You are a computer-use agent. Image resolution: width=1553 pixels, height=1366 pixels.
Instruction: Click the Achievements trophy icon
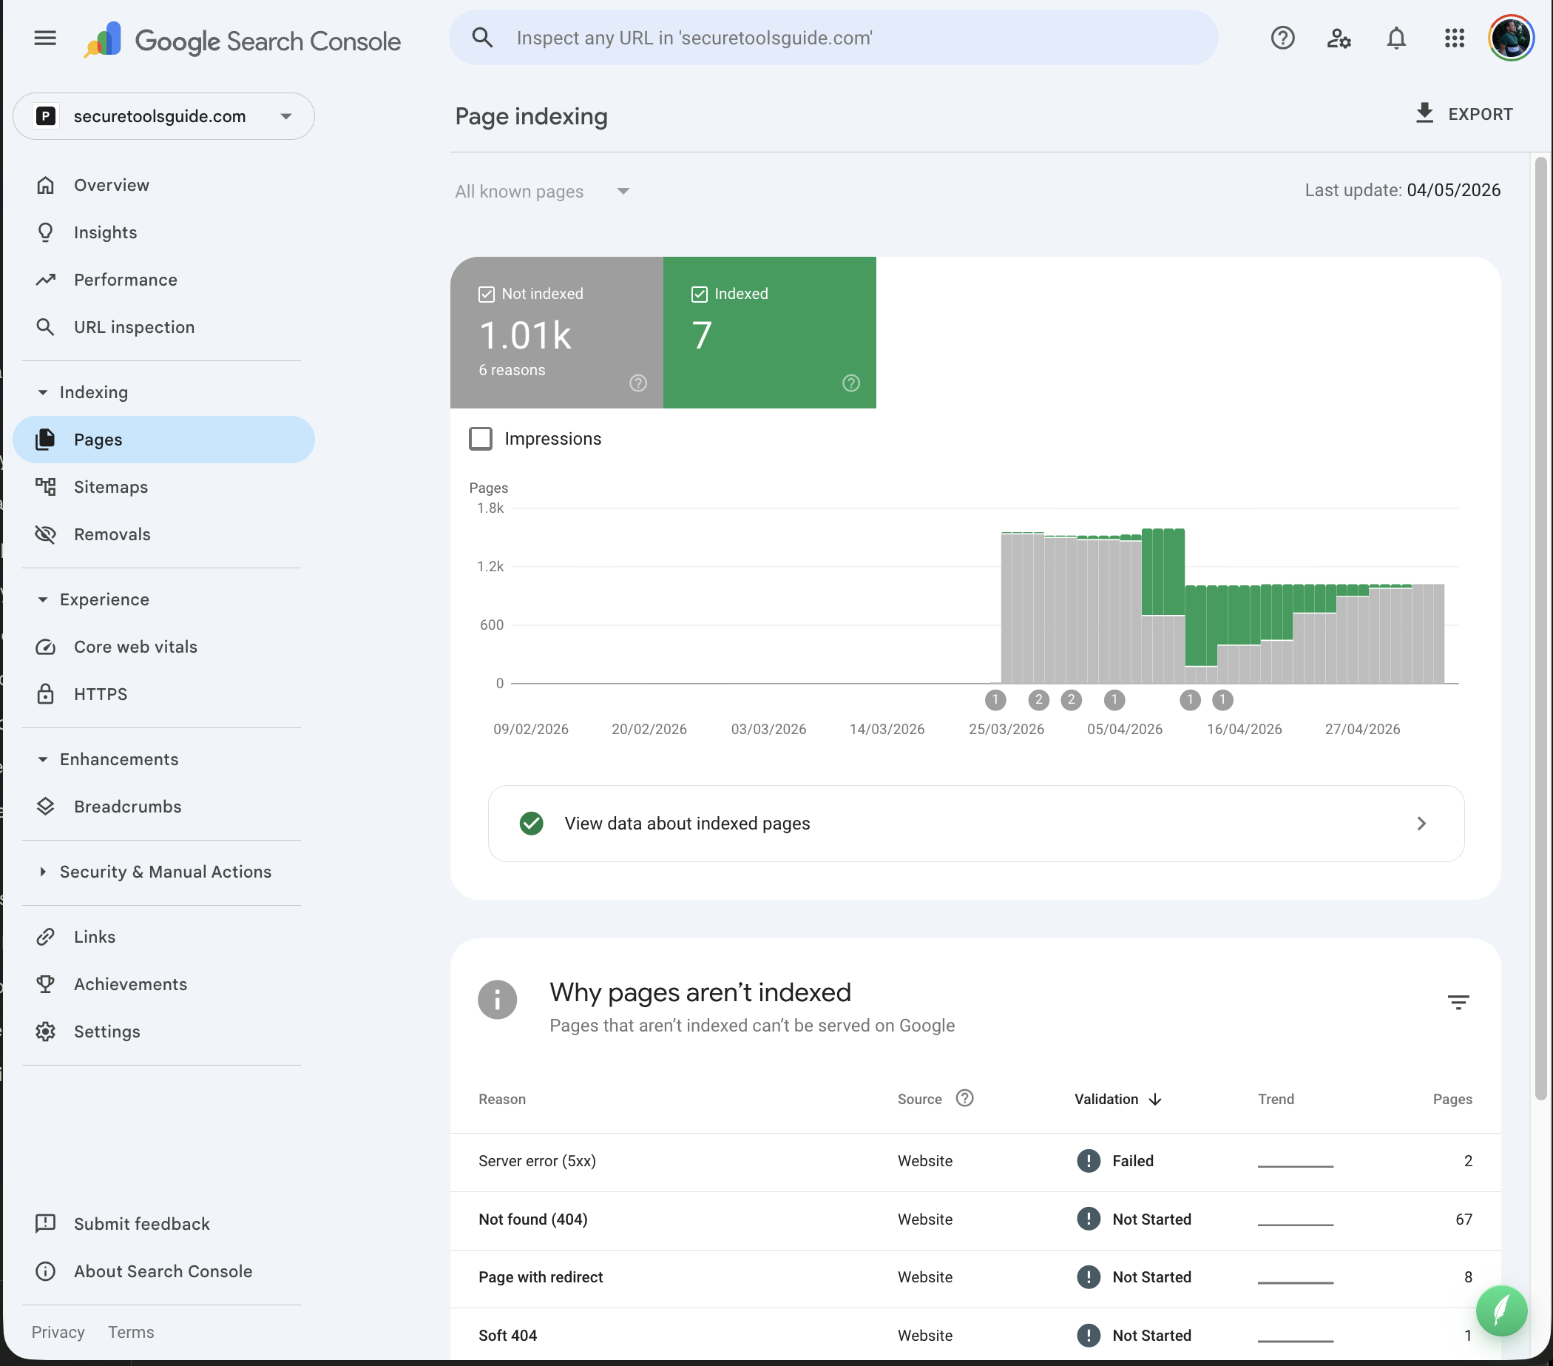[46, 984]
